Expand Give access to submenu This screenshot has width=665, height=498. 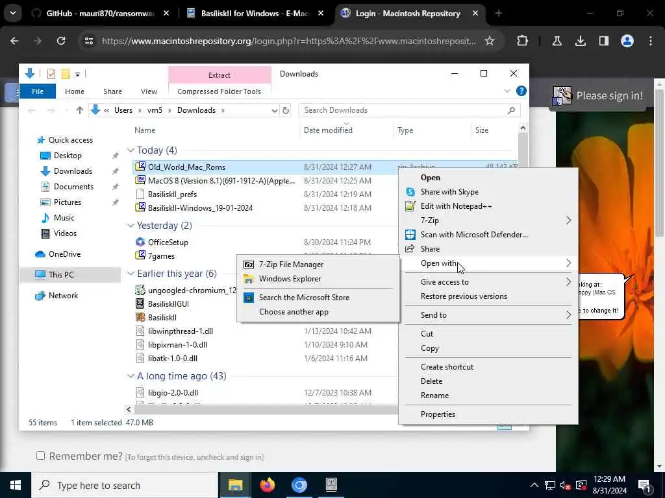pyautogui.click(x=488, y=282)
